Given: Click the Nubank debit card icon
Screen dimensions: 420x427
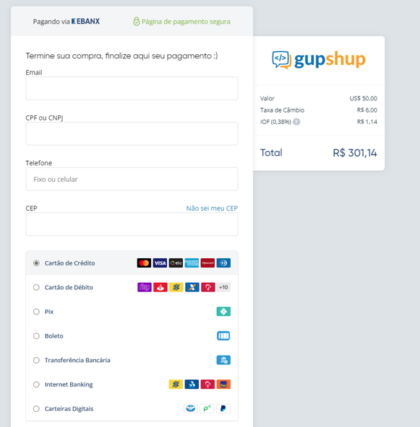Looking at the screenshot, I should [145, 287].
